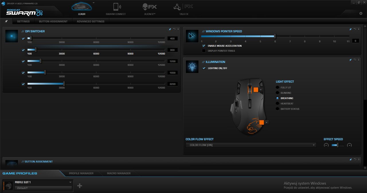367x193 pixels.
Task: Open the AlienFX icon
Action: 150,7
